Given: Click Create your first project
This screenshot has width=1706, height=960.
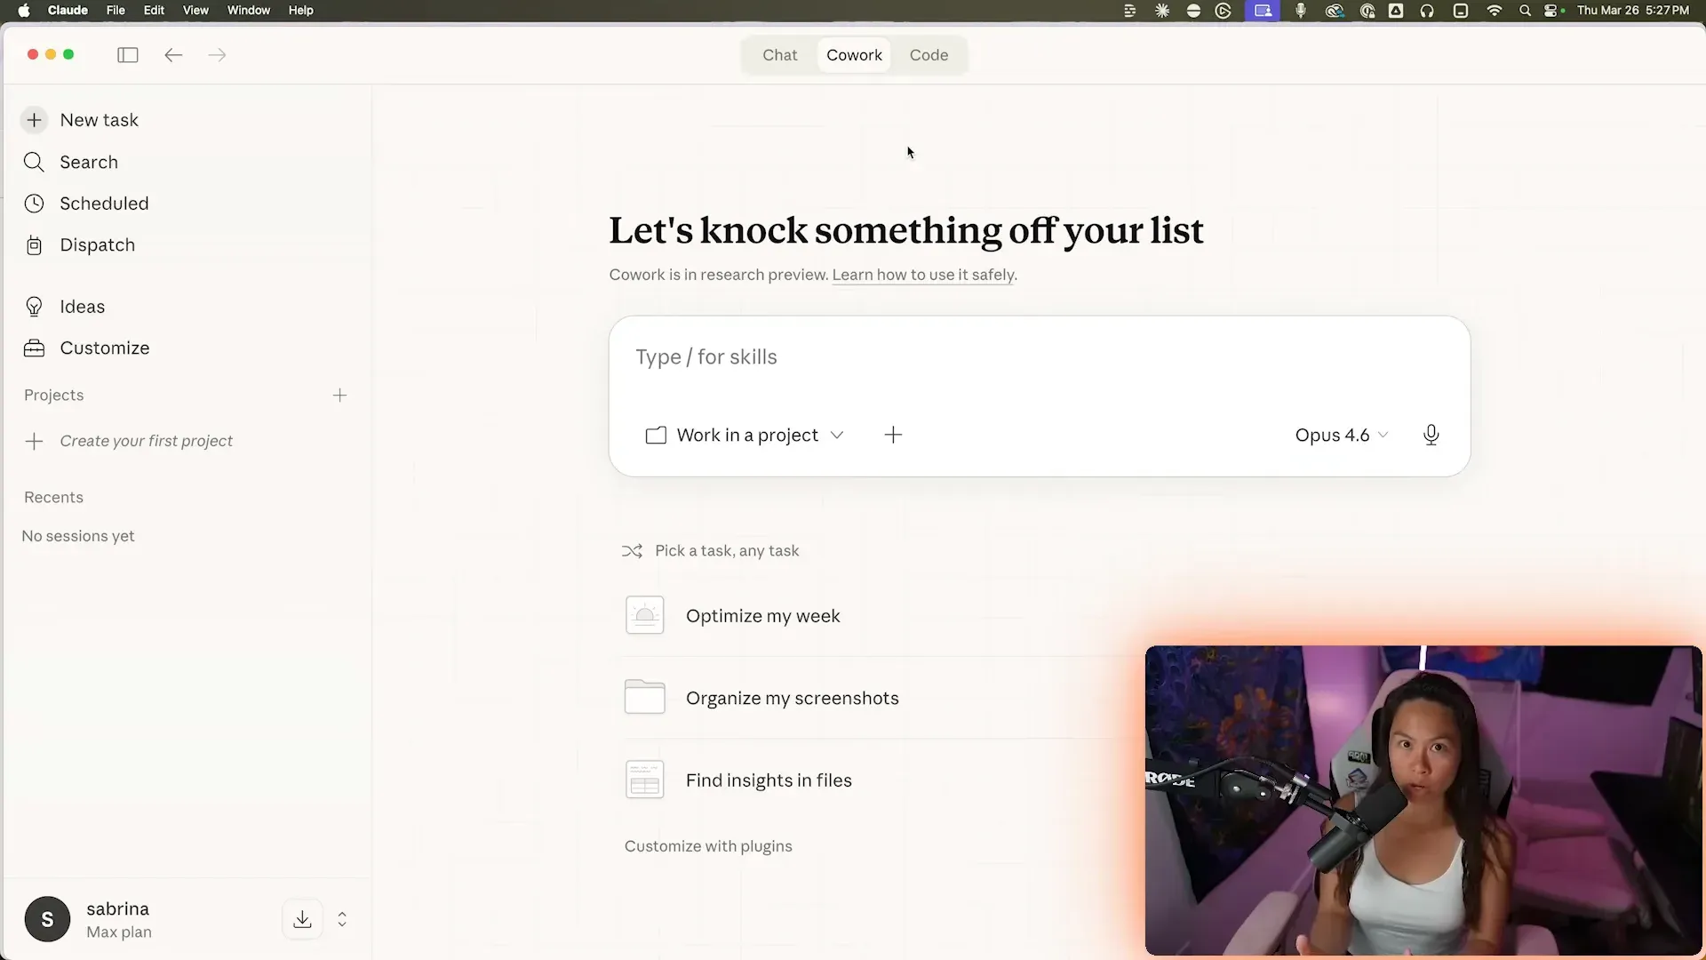Looking at the screenshot, I should tap(146, 441).
